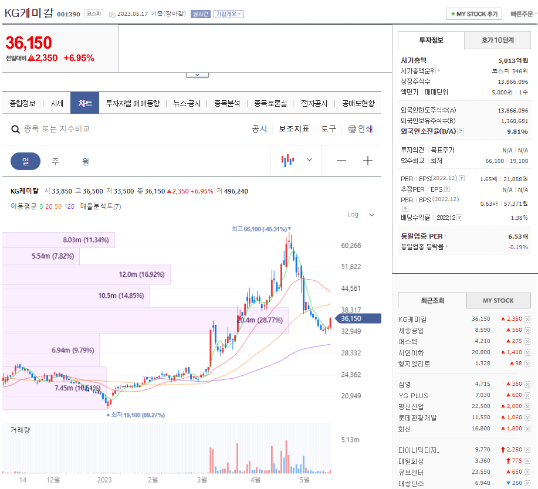Toggle 매물분석도(7) overlay
This screenshot has width=538, height=489.
click(x=100, y=206)
